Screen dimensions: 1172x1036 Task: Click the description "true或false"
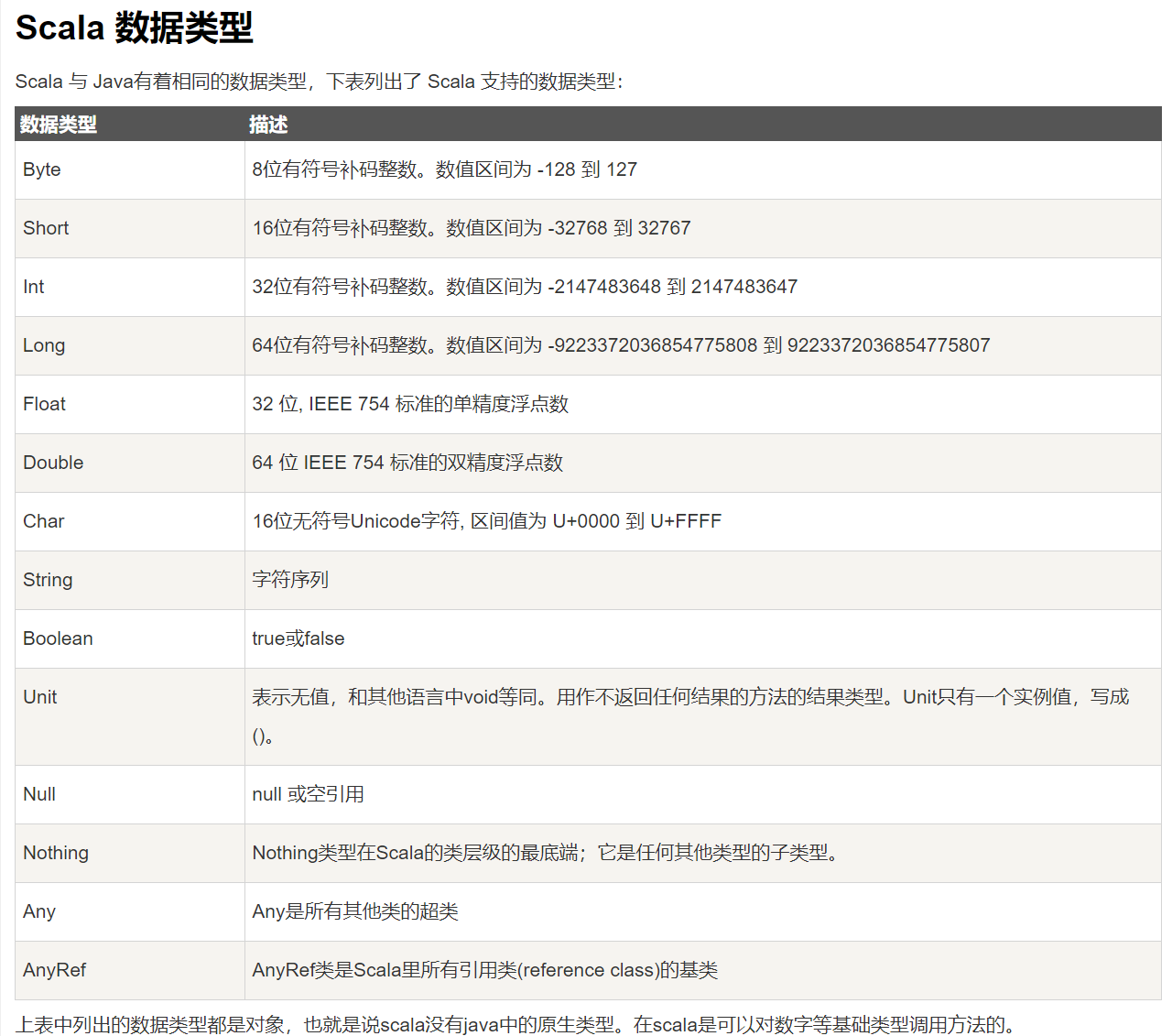[x=298, y=638]
